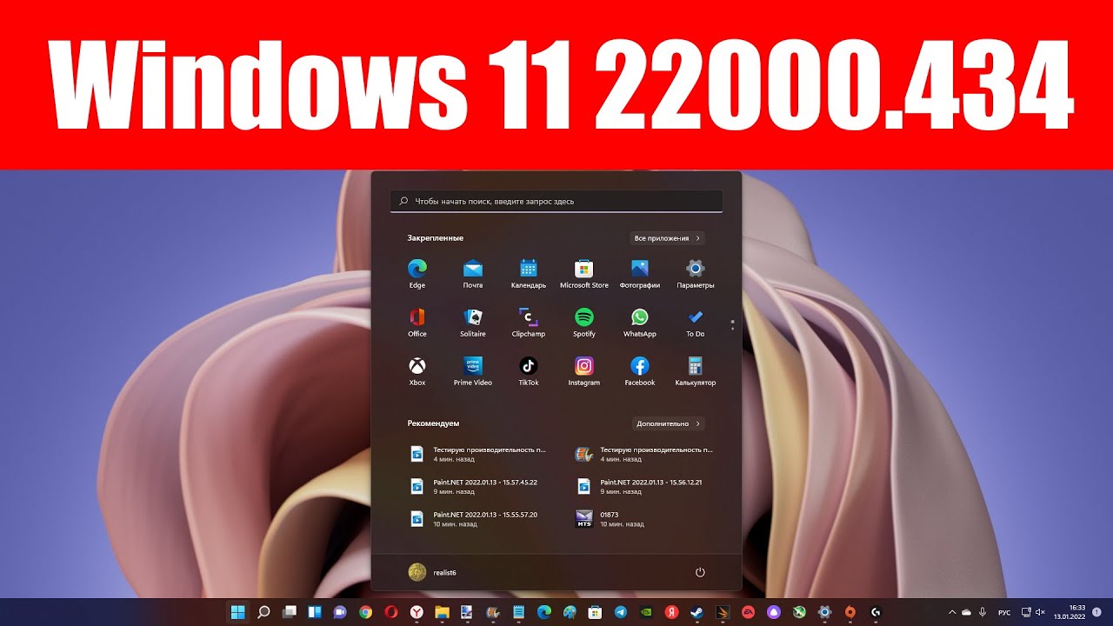Open File Explorer on taskbar
Screen dimensions: 1113x626
point(442,612)
